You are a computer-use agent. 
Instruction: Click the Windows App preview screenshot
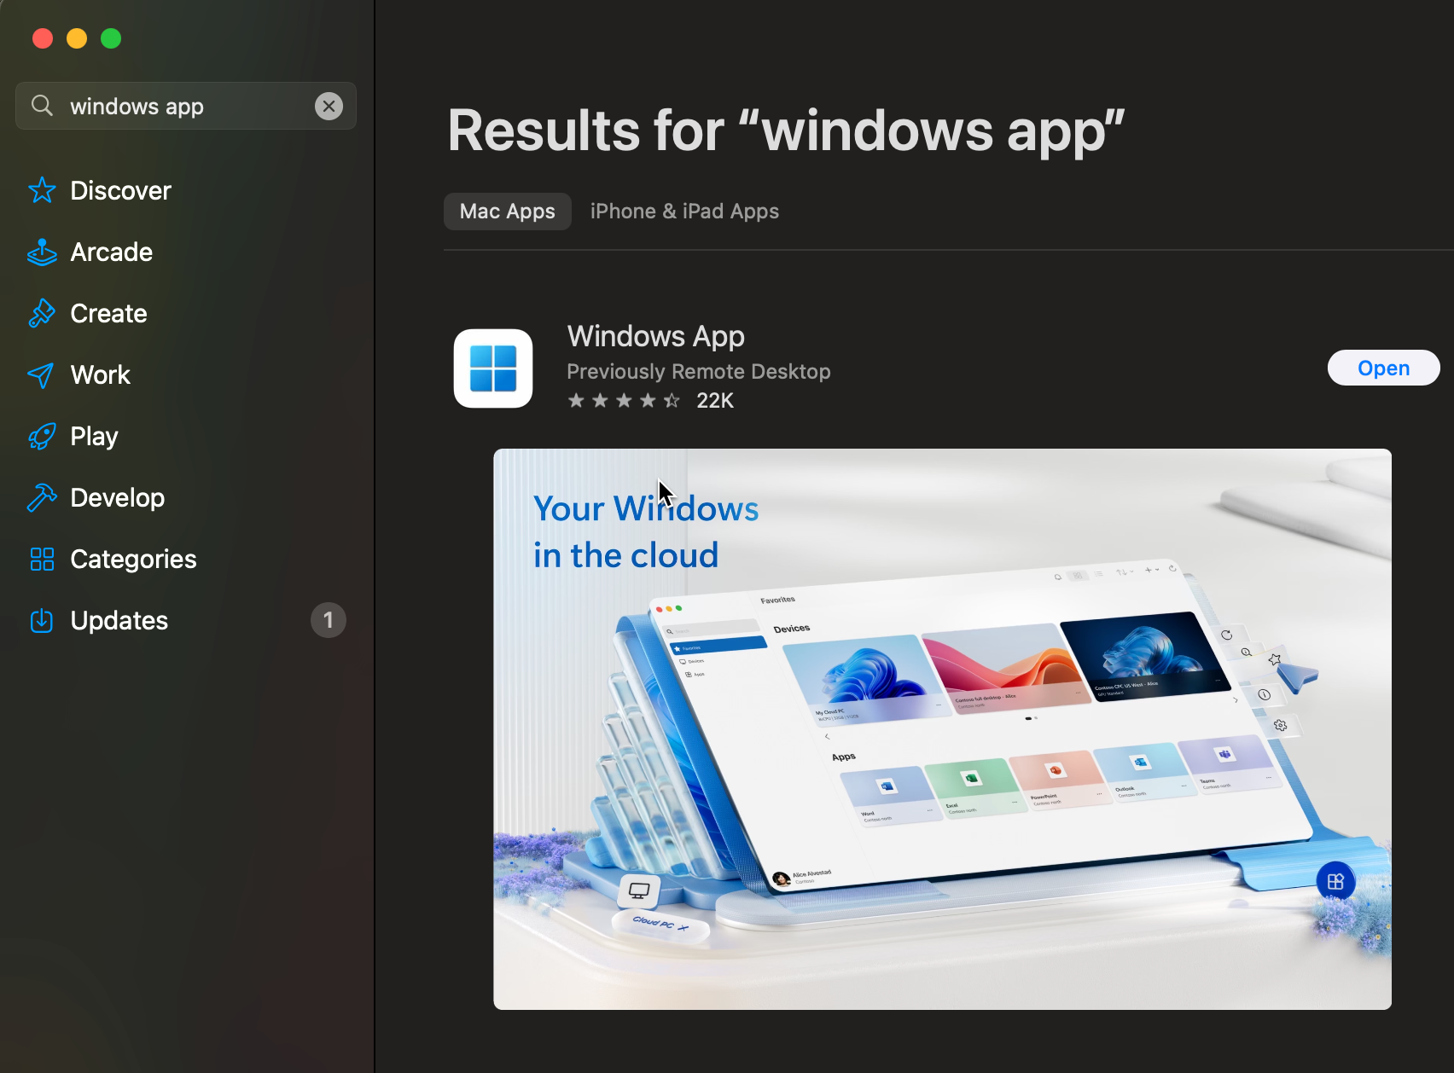pyautogui.click(x=942, y=729)
